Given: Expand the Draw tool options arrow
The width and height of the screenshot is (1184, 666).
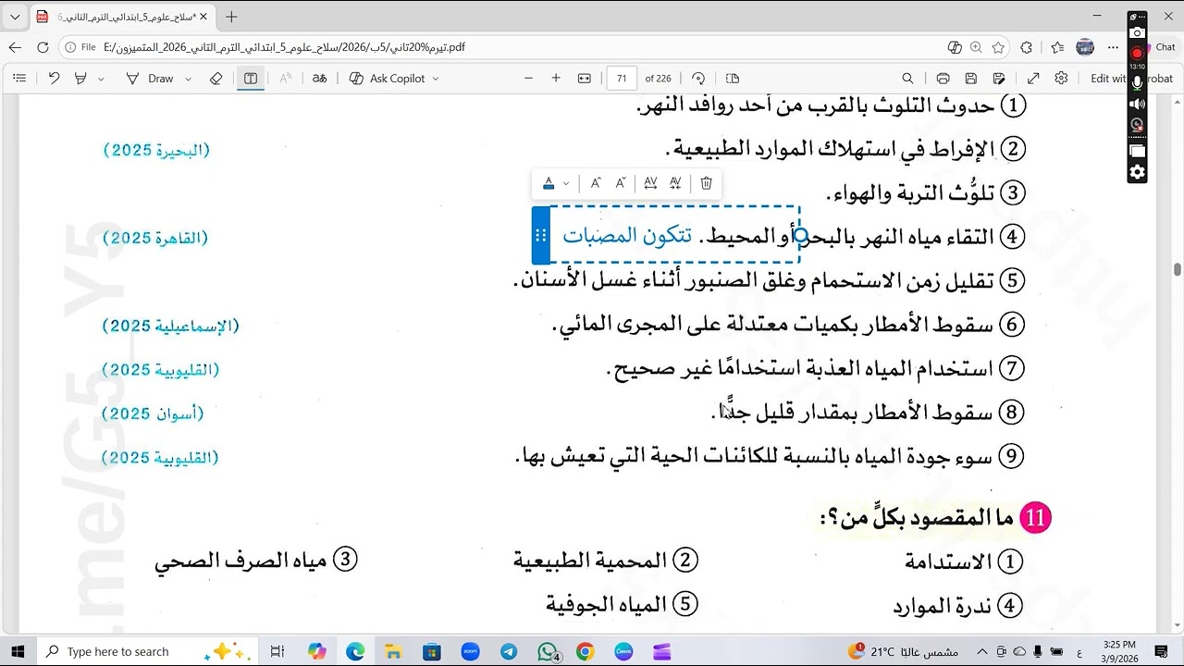Looking at the screenshot, I should pyautogui.click(x=188, y=79).
